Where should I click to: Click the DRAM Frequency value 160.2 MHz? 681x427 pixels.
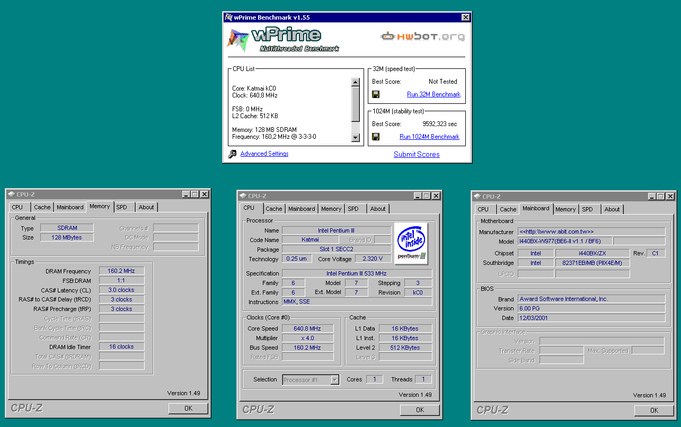tap(121, 271)
